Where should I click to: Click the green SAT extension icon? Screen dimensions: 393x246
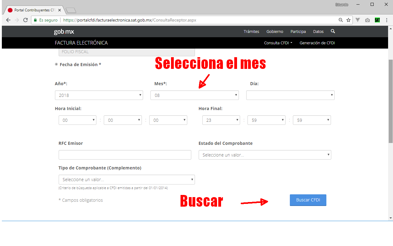tap(377, 20)
